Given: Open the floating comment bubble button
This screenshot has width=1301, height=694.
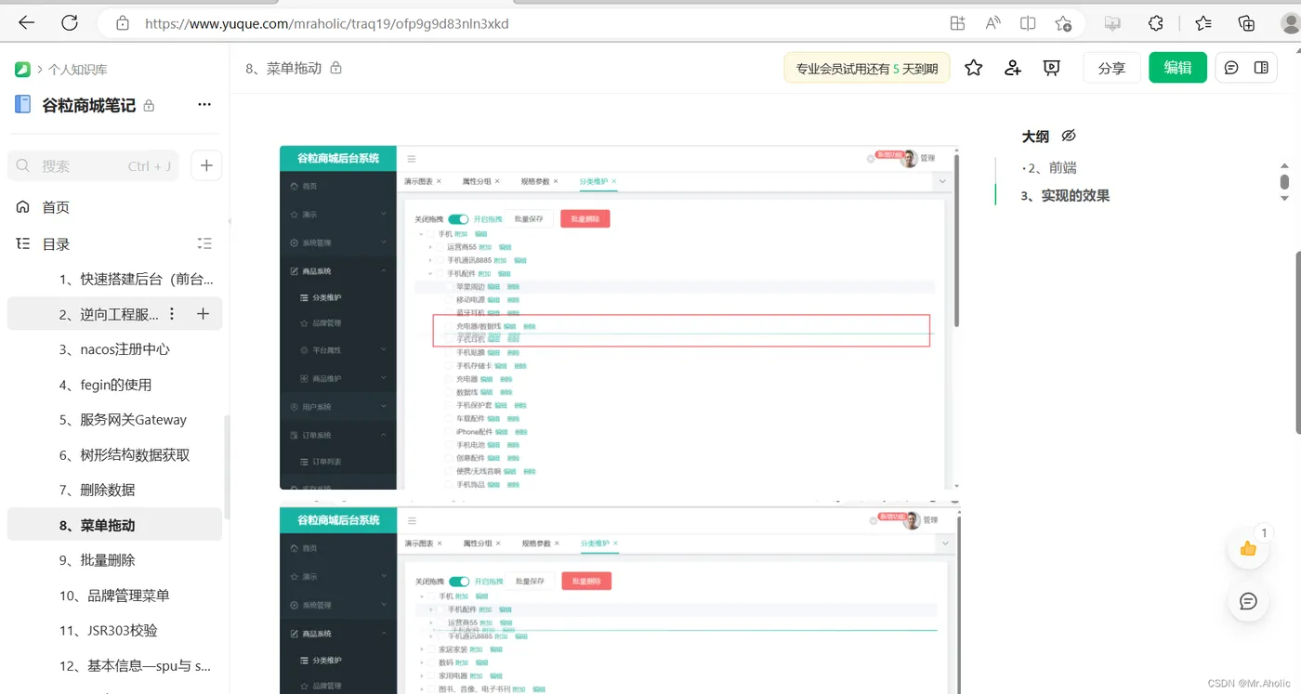Looking at the screenshot, I should point(1248,601).
